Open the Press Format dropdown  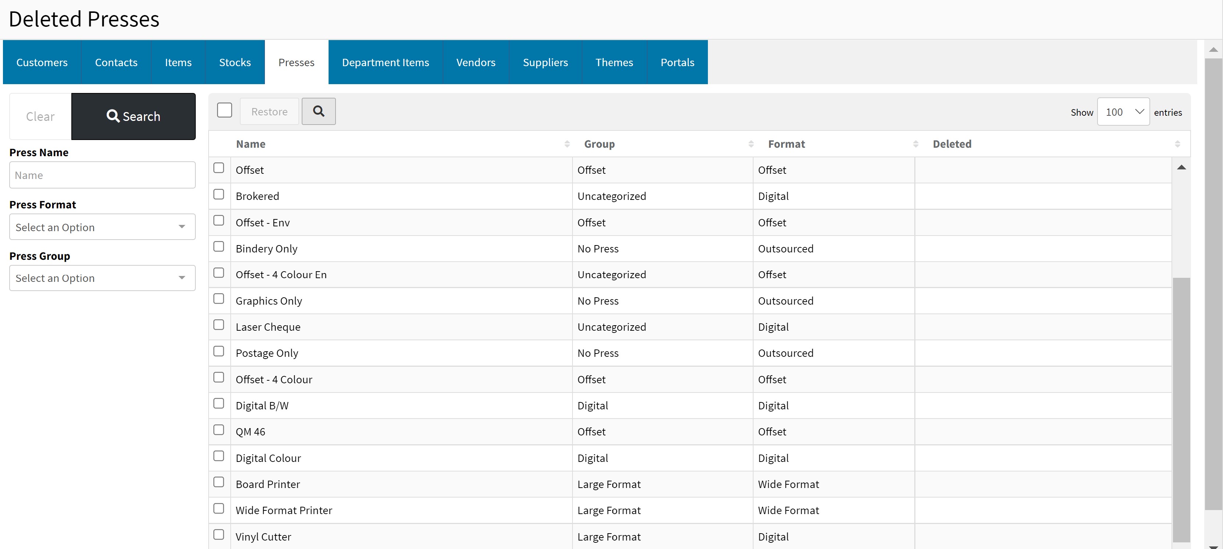point(102,227)
